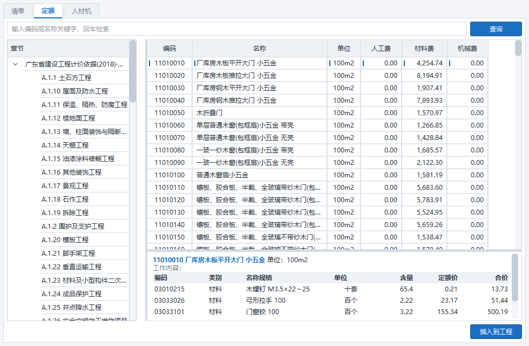This screenshot has height=346, width=529.
Task: Collapse the 广东省建设工程计价依据(2018) tree node
Action: pos(15,64)
